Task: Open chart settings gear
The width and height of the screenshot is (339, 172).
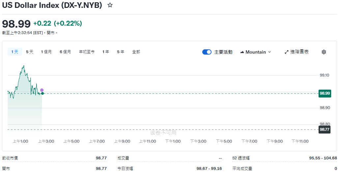Action: (x=324, y=52)
